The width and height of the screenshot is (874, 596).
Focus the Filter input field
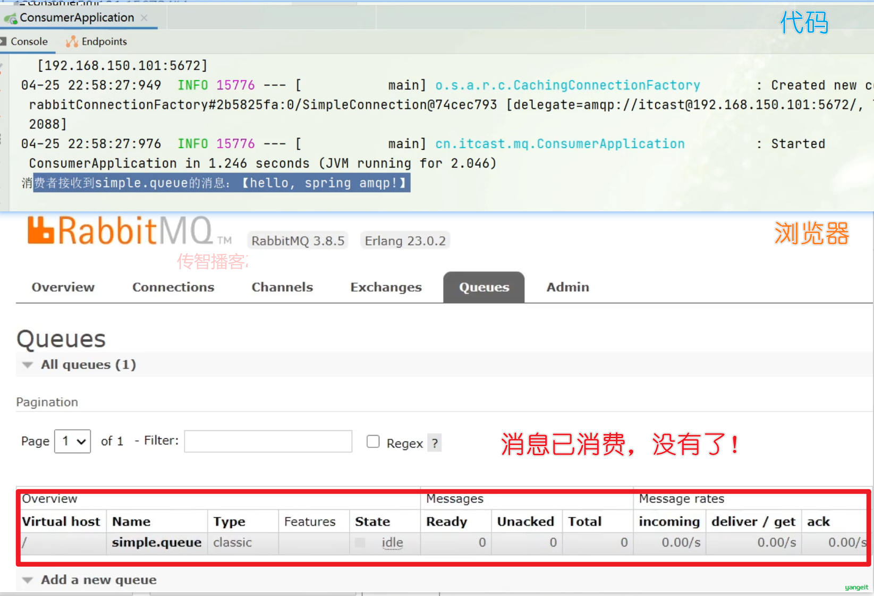[x=268, y=441]
